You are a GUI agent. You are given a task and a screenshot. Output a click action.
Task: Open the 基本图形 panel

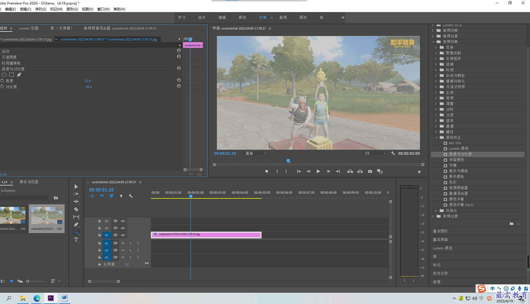[x=440, y=231]
